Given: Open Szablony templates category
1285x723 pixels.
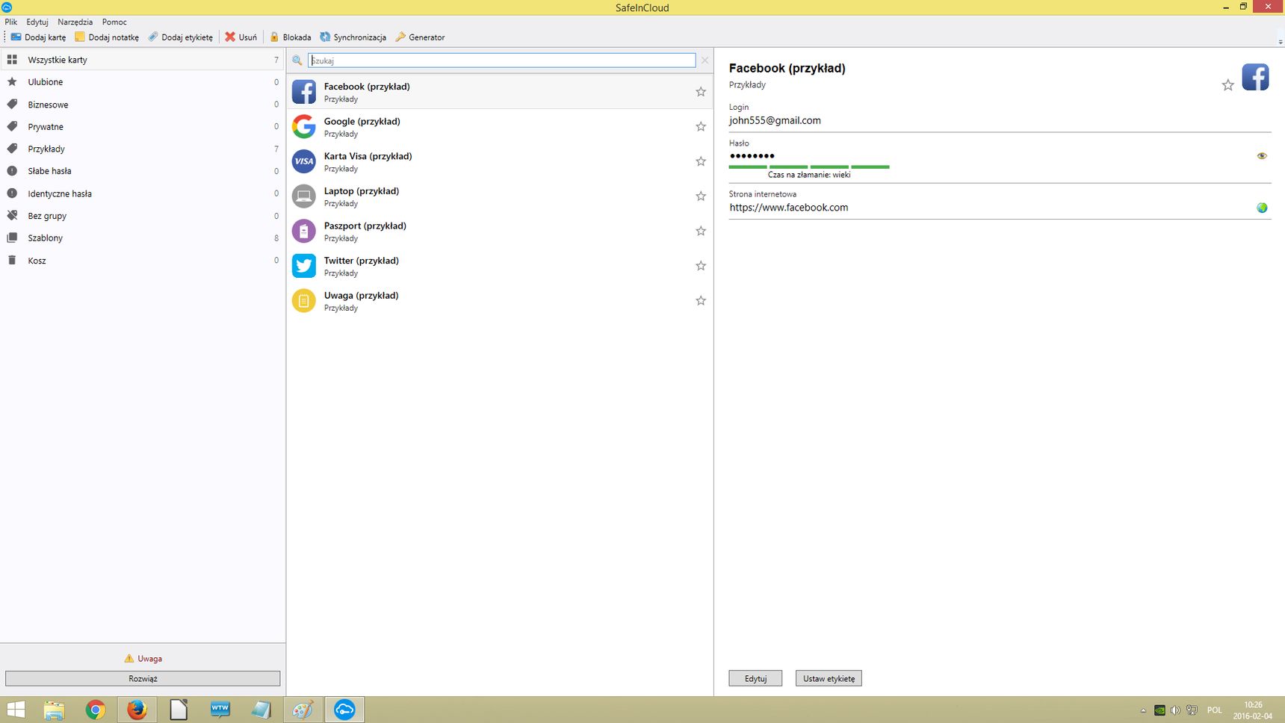Looking at the screenshot, I should pyautogui.click(x=143, y=238).
